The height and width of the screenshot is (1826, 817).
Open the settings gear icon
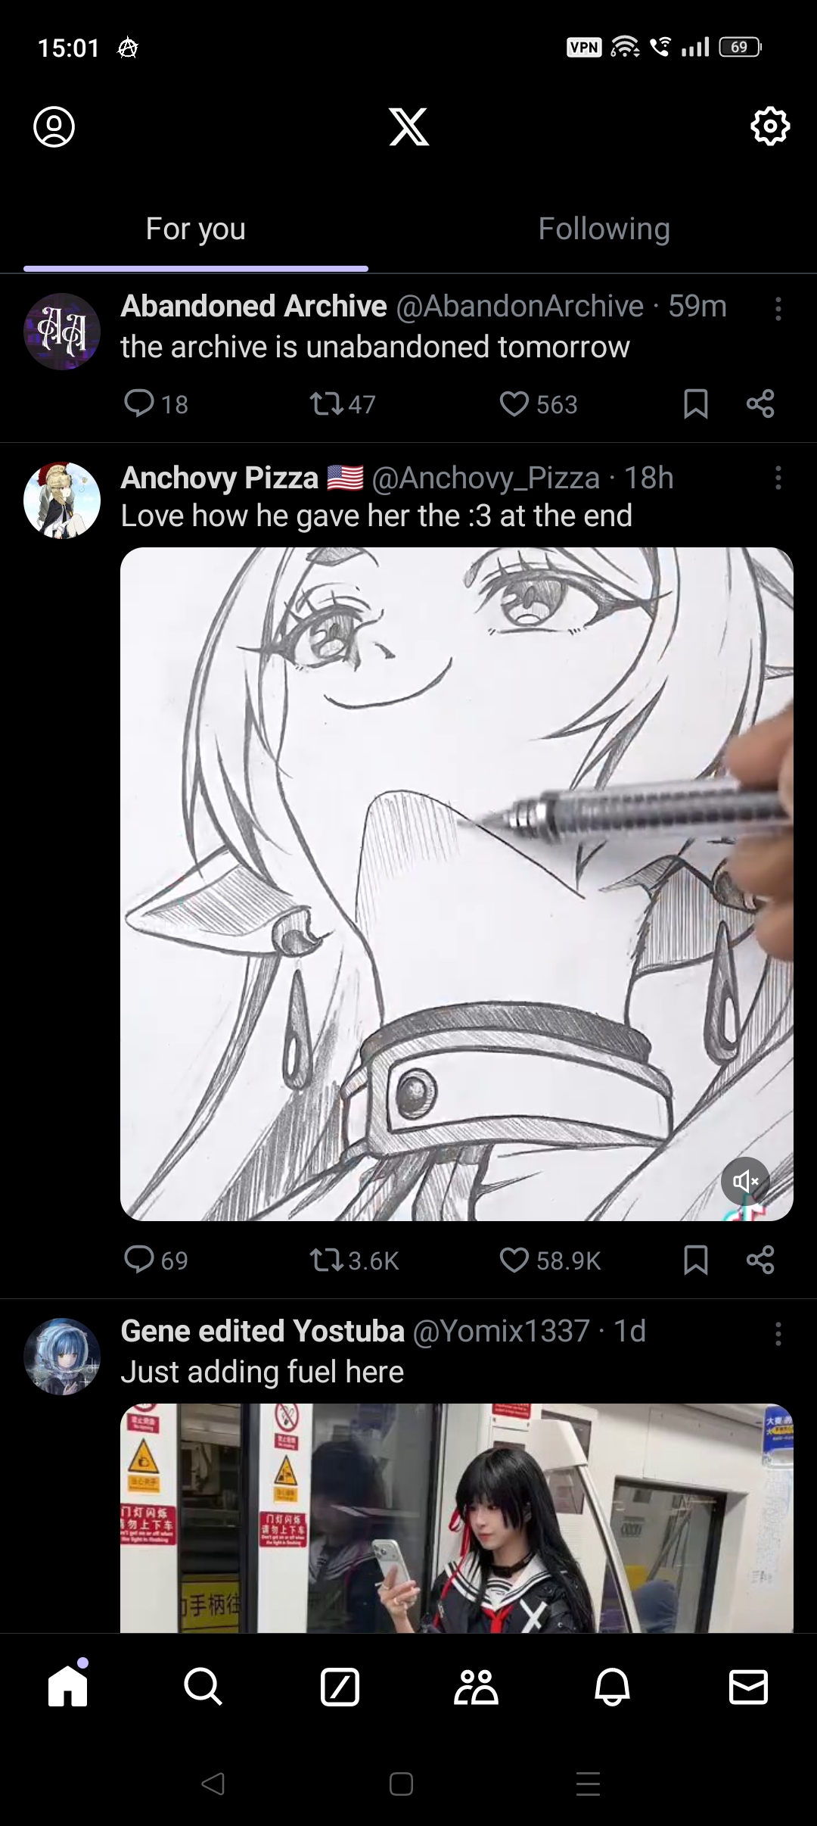pos(769,126)
